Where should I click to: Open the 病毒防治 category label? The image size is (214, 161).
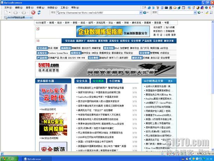point(66,48)
